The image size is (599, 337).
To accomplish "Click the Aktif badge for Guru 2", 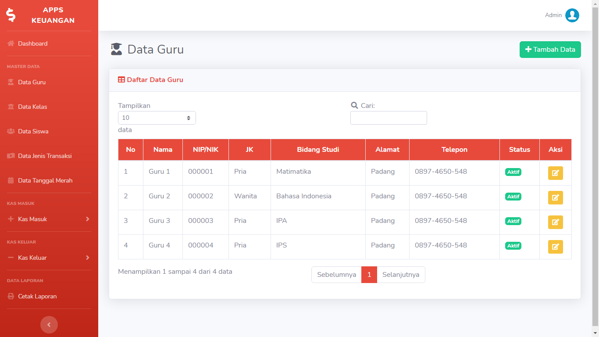I will click(x=513, y=197).
